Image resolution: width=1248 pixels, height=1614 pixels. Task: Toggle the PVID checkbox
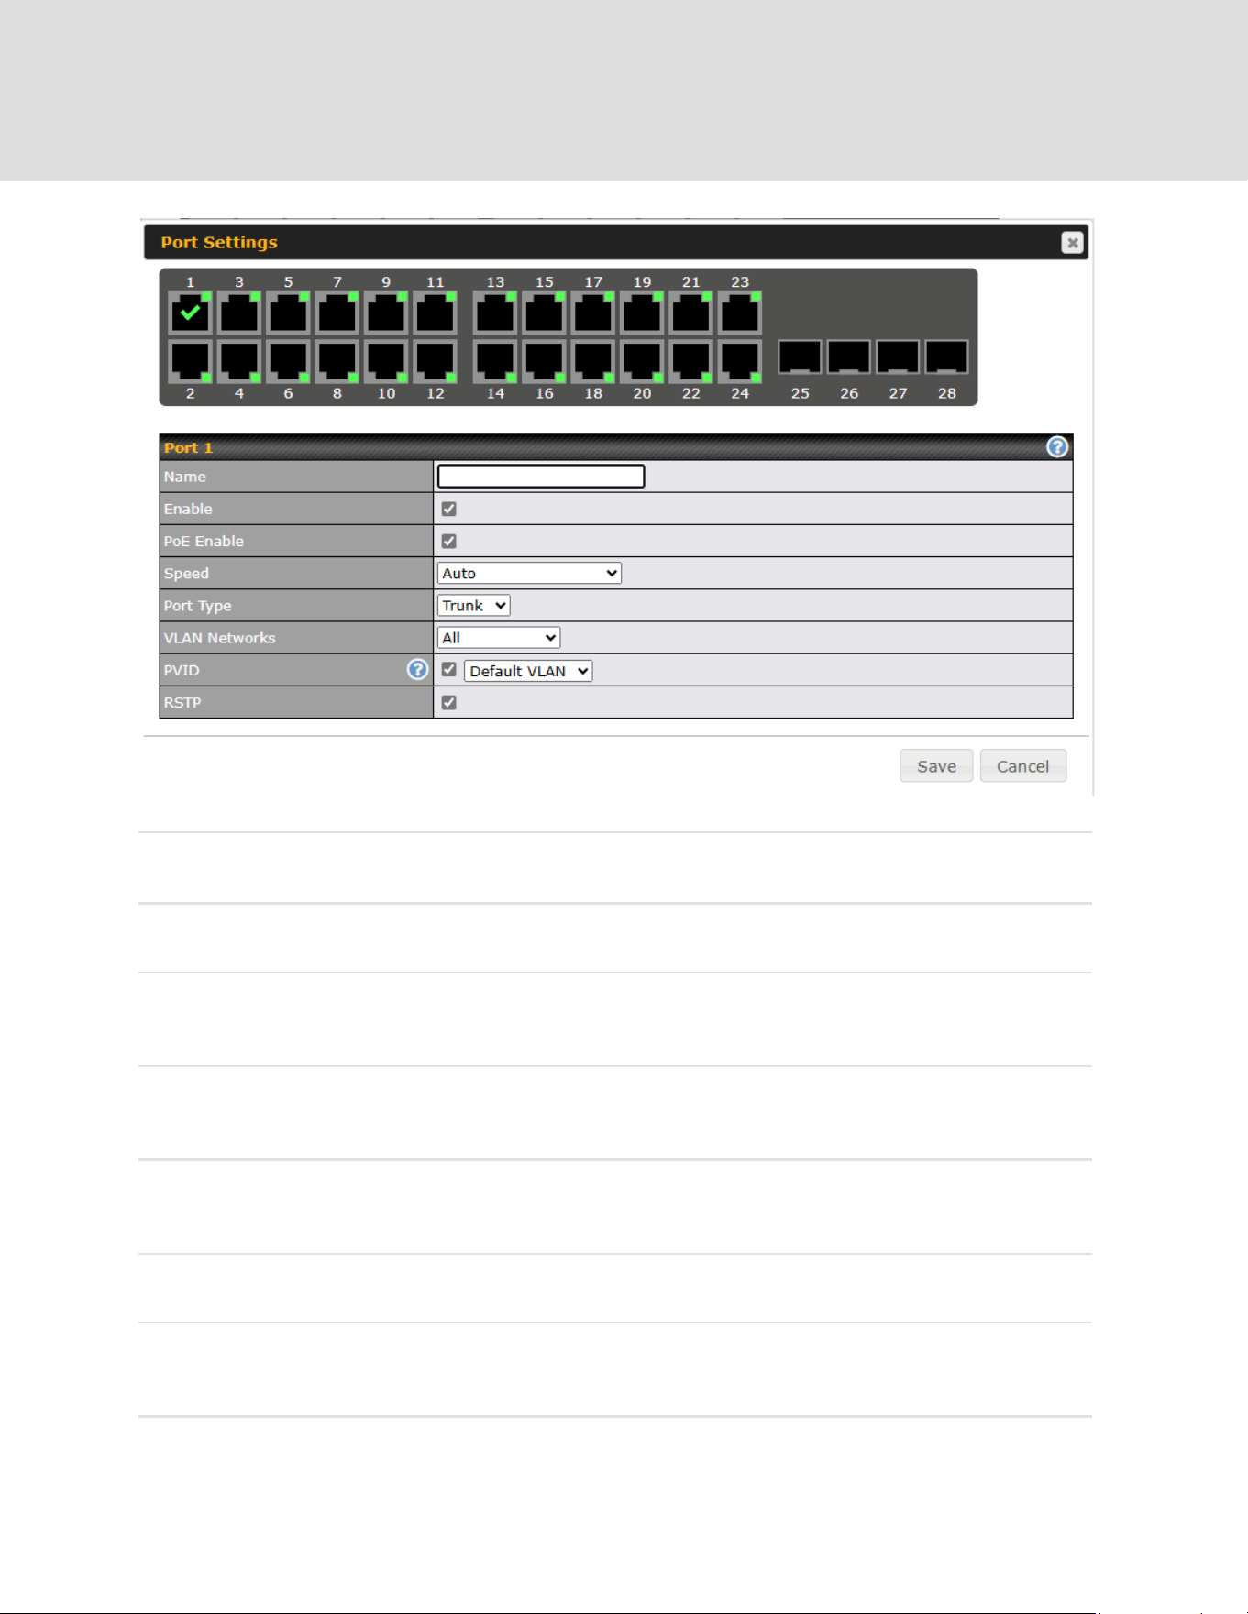pyautogui.click(x=448, y=669)
